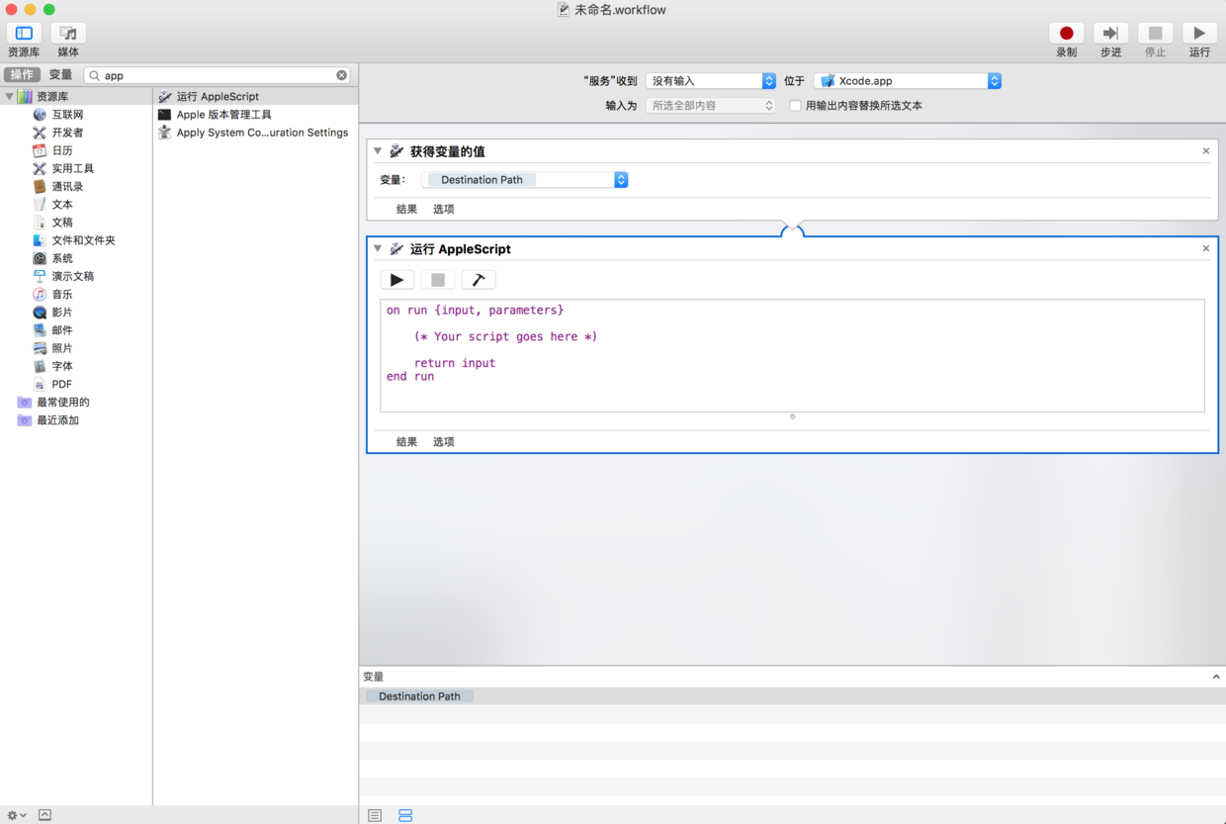Select the 互联网 category

67,115
